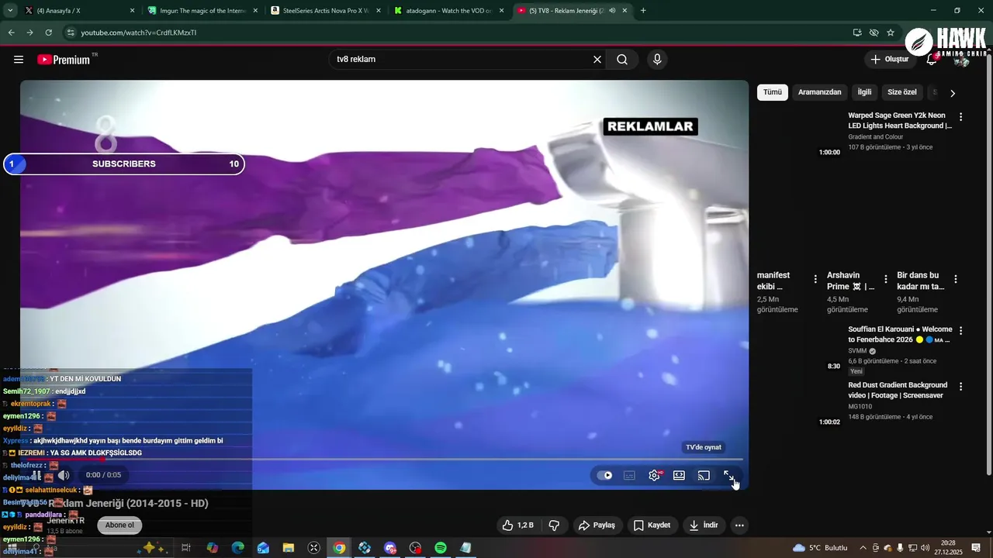Screen dimensions: 993x558
Task: Dislike the video with thumbs down
Action: 554,525
